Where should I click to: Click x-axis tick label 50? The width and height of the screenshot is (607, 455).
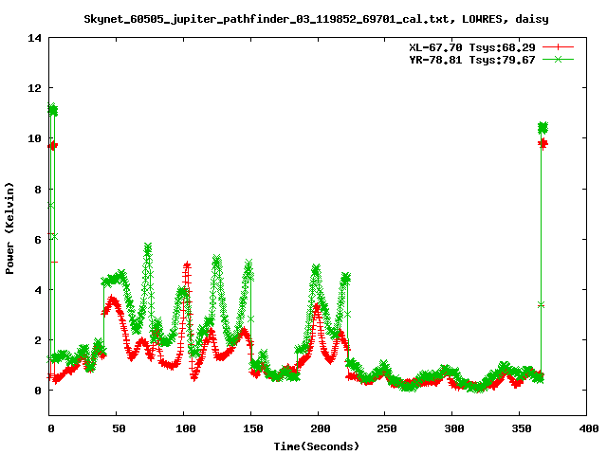(119, 428)
